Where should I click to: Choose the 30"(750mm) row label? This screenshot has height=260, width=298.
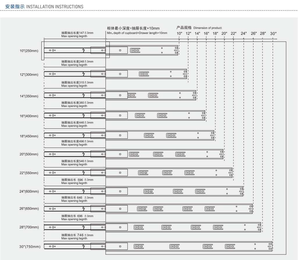30,247
